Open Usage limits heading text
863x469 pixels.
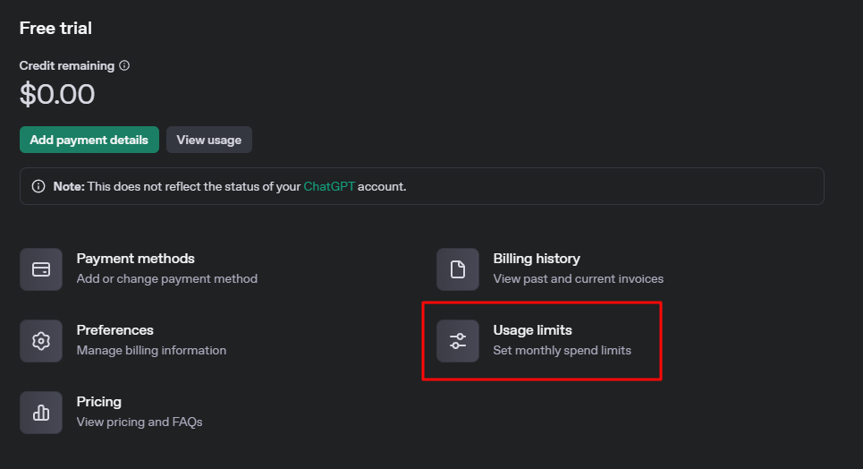tap(532, 330)
